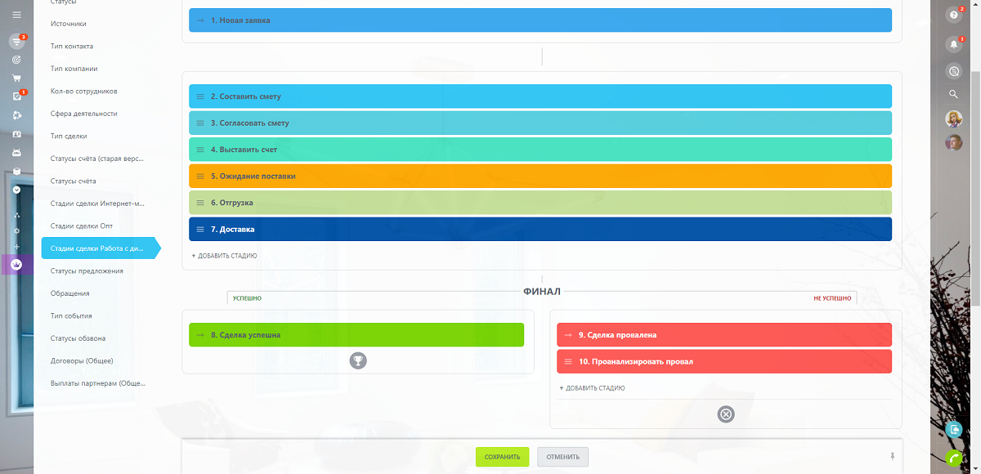
Task: Click the pin icon in save bar
Action: [x=893, y=456]
